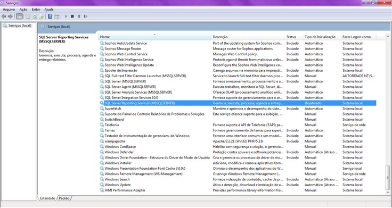
Task: Open the Ajuda menu
Action: click(49, 10)
